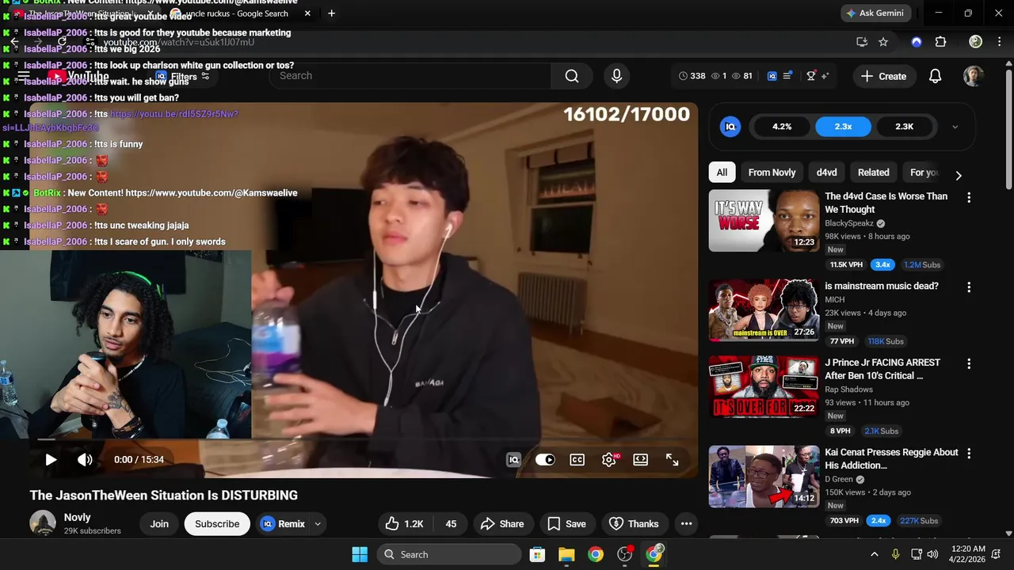The height and width of the screenshot is (570, 1014).
Task: Enter full screen on the video player
Action: (x=672, y=459)
